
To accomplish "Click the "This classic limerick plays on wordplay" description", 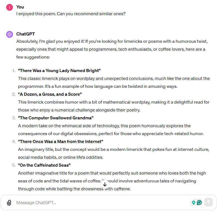I will (114, 82).
